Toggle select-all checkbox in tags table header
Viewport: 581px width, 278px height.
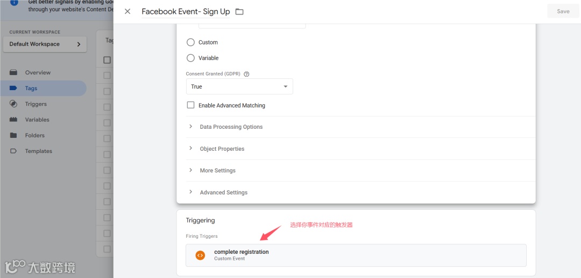[x=107, y=60]
